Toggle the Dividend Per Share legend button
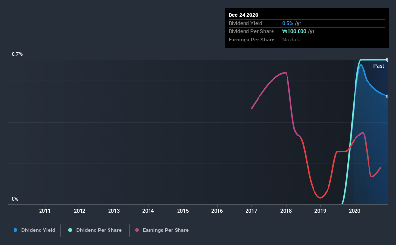 (95, 231)
